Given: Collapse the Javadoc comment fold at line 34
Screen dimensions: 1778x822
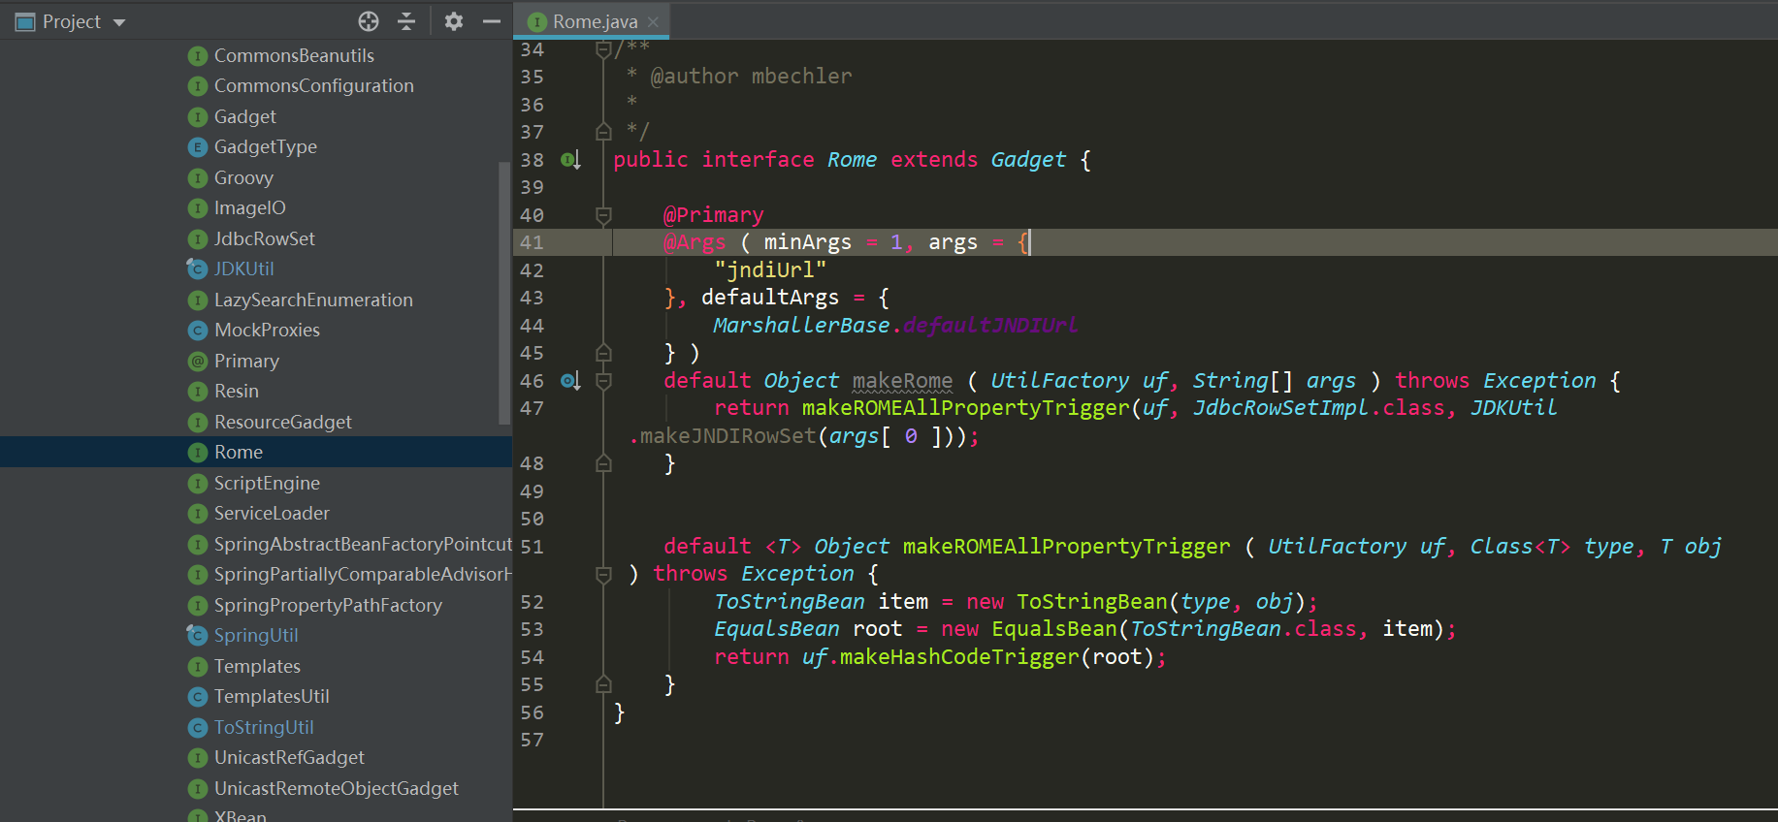Looking at the screenshot, I should pyautogui.click(x=603, y=50).
